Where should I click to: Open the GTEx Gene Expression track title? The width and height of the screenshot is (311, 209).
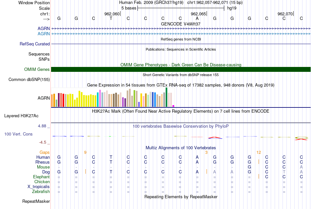181,85
